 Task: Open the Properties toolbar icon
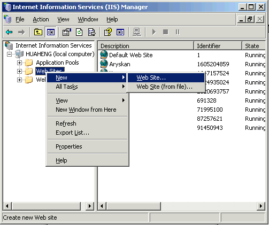(x=66, y=32)
